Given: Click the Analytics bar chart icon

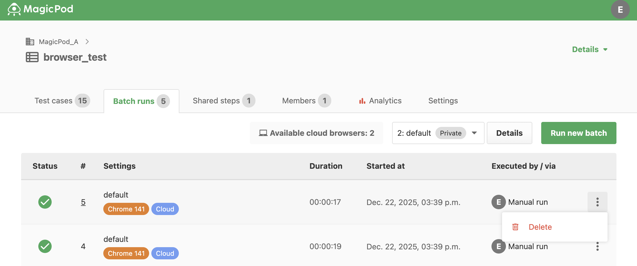Looking at the screenshot, I should pos(362,101).
